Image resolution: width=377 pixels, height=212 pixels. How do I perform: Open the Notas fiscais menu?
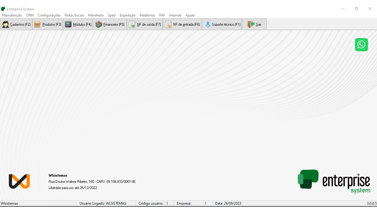[x=74, y=15]
